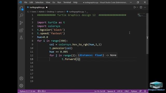166x93 pixels.
Task: Open the Run menu
Action: 59,2
